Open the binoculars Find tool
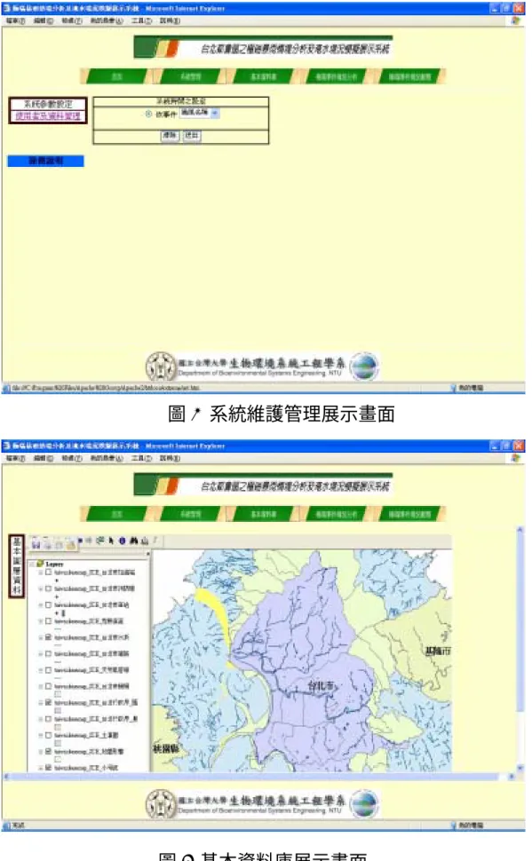Image resolution: width=532 pixels, height=861 pixels. point(133,541)
